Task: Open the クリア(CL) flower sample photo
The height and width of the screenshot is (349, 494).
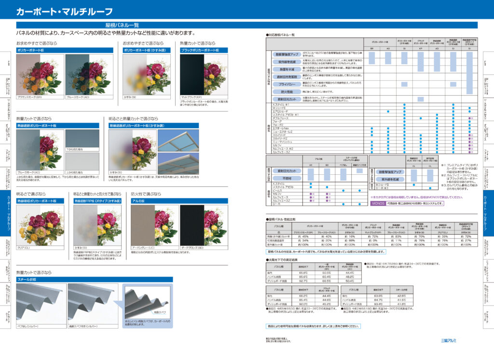Action: 40,225
